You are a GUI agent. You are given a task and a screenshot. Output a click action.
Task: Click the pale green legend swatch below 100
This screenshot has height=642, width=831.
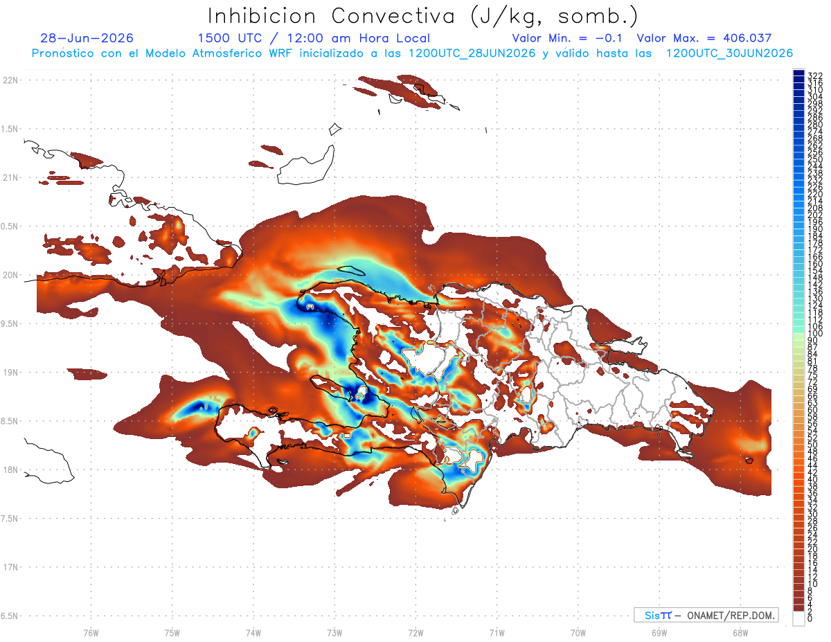coord(798,337)
